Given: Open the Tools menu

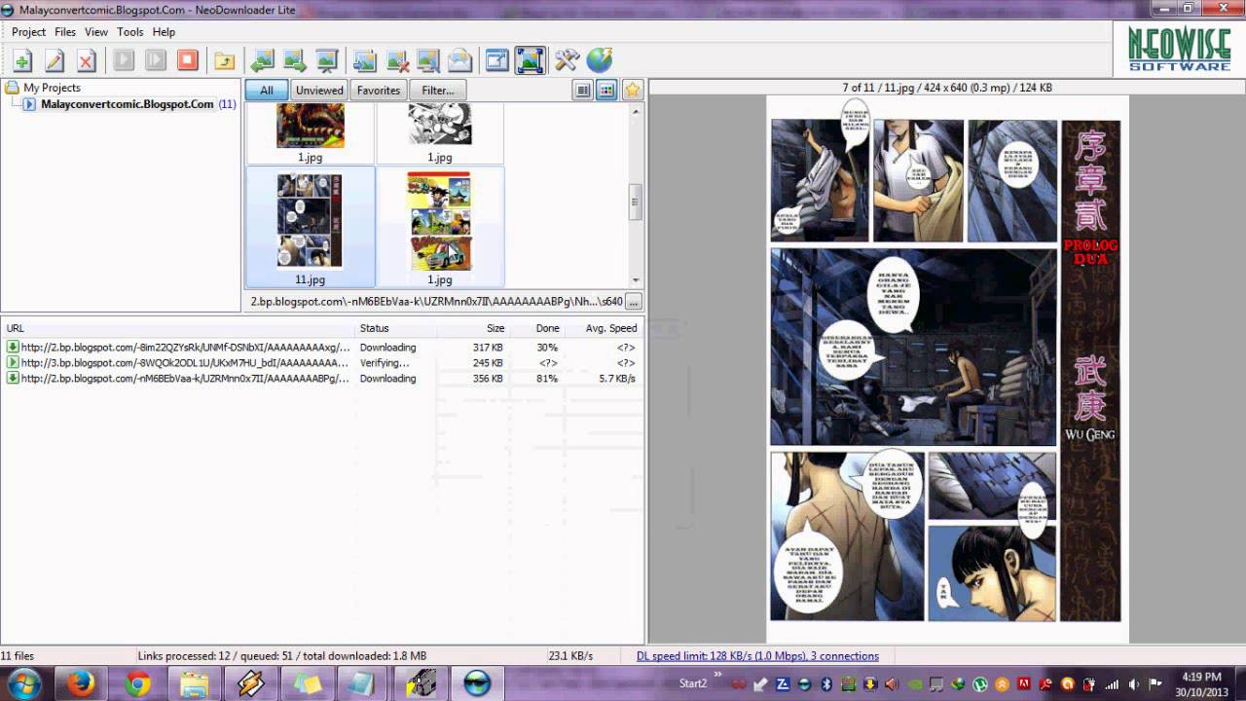Looking at the screenshot, I should (130, 32).
